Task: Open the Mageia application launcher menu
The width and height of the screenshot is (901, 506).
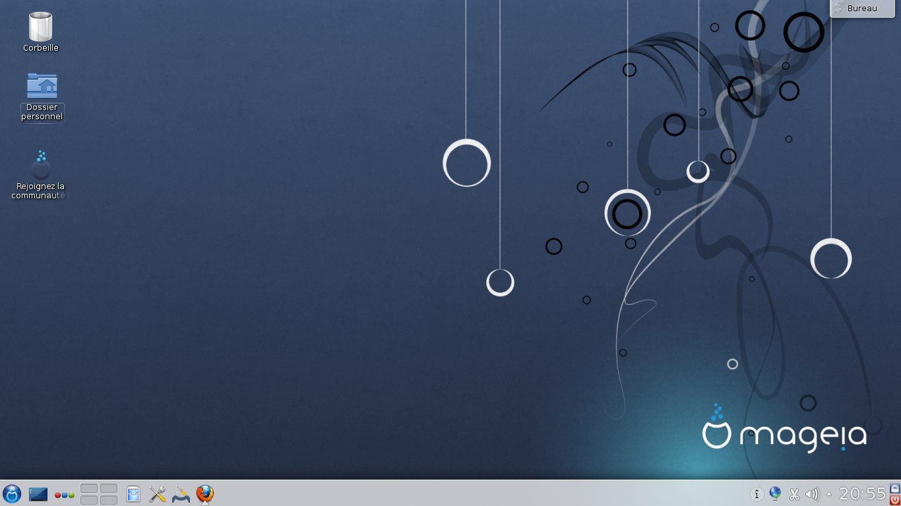Action: (12, 493)
